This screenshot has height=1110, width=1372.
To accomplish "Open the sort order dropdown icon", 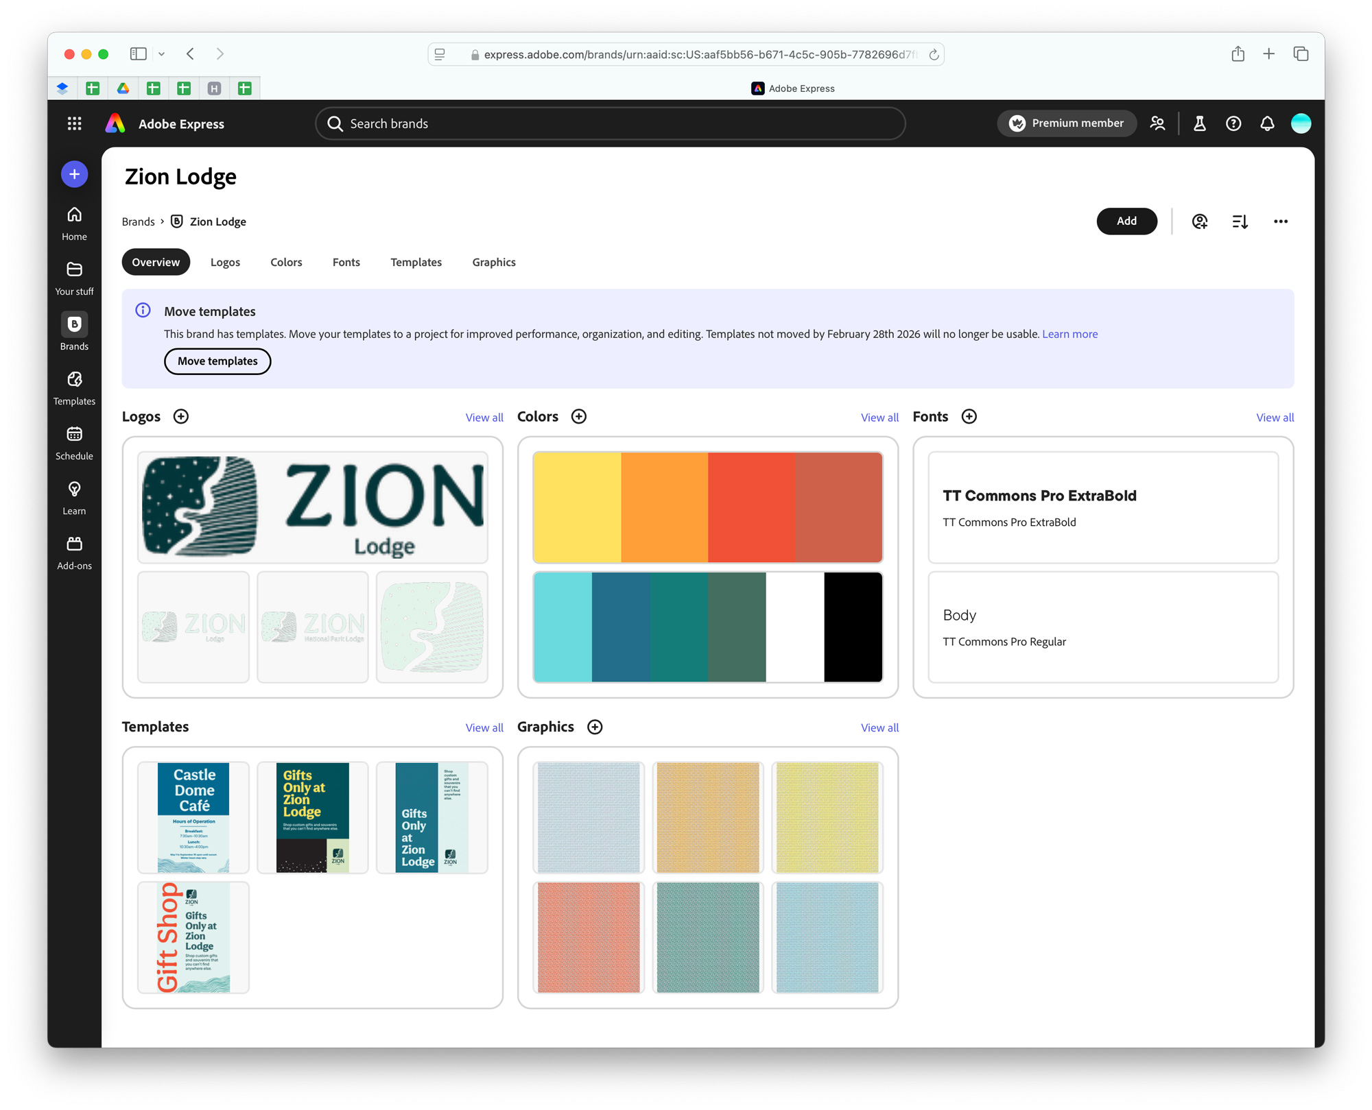I will 1240,221.
